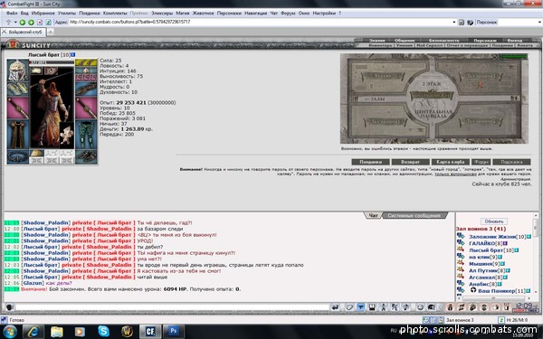
Task: Click the smiley emoticons icon
Action: pyautogui.click(x=420, y=307)
